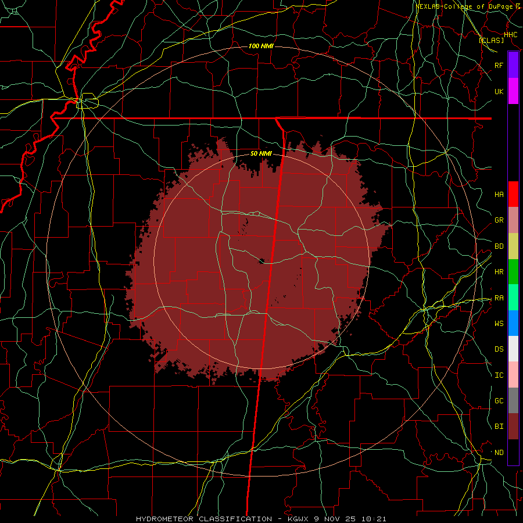The image size is (523, 523).
Task: Click the HHC product code text
Action: click(510, 34)
